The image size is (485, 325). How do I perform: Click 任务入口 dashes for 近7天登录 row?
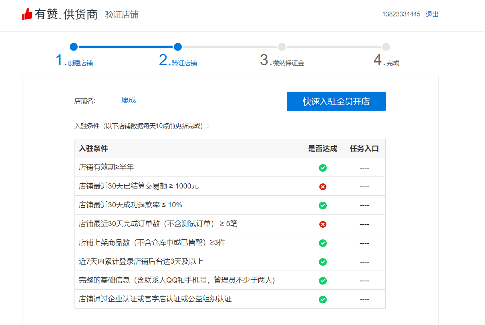coord(364,262)
